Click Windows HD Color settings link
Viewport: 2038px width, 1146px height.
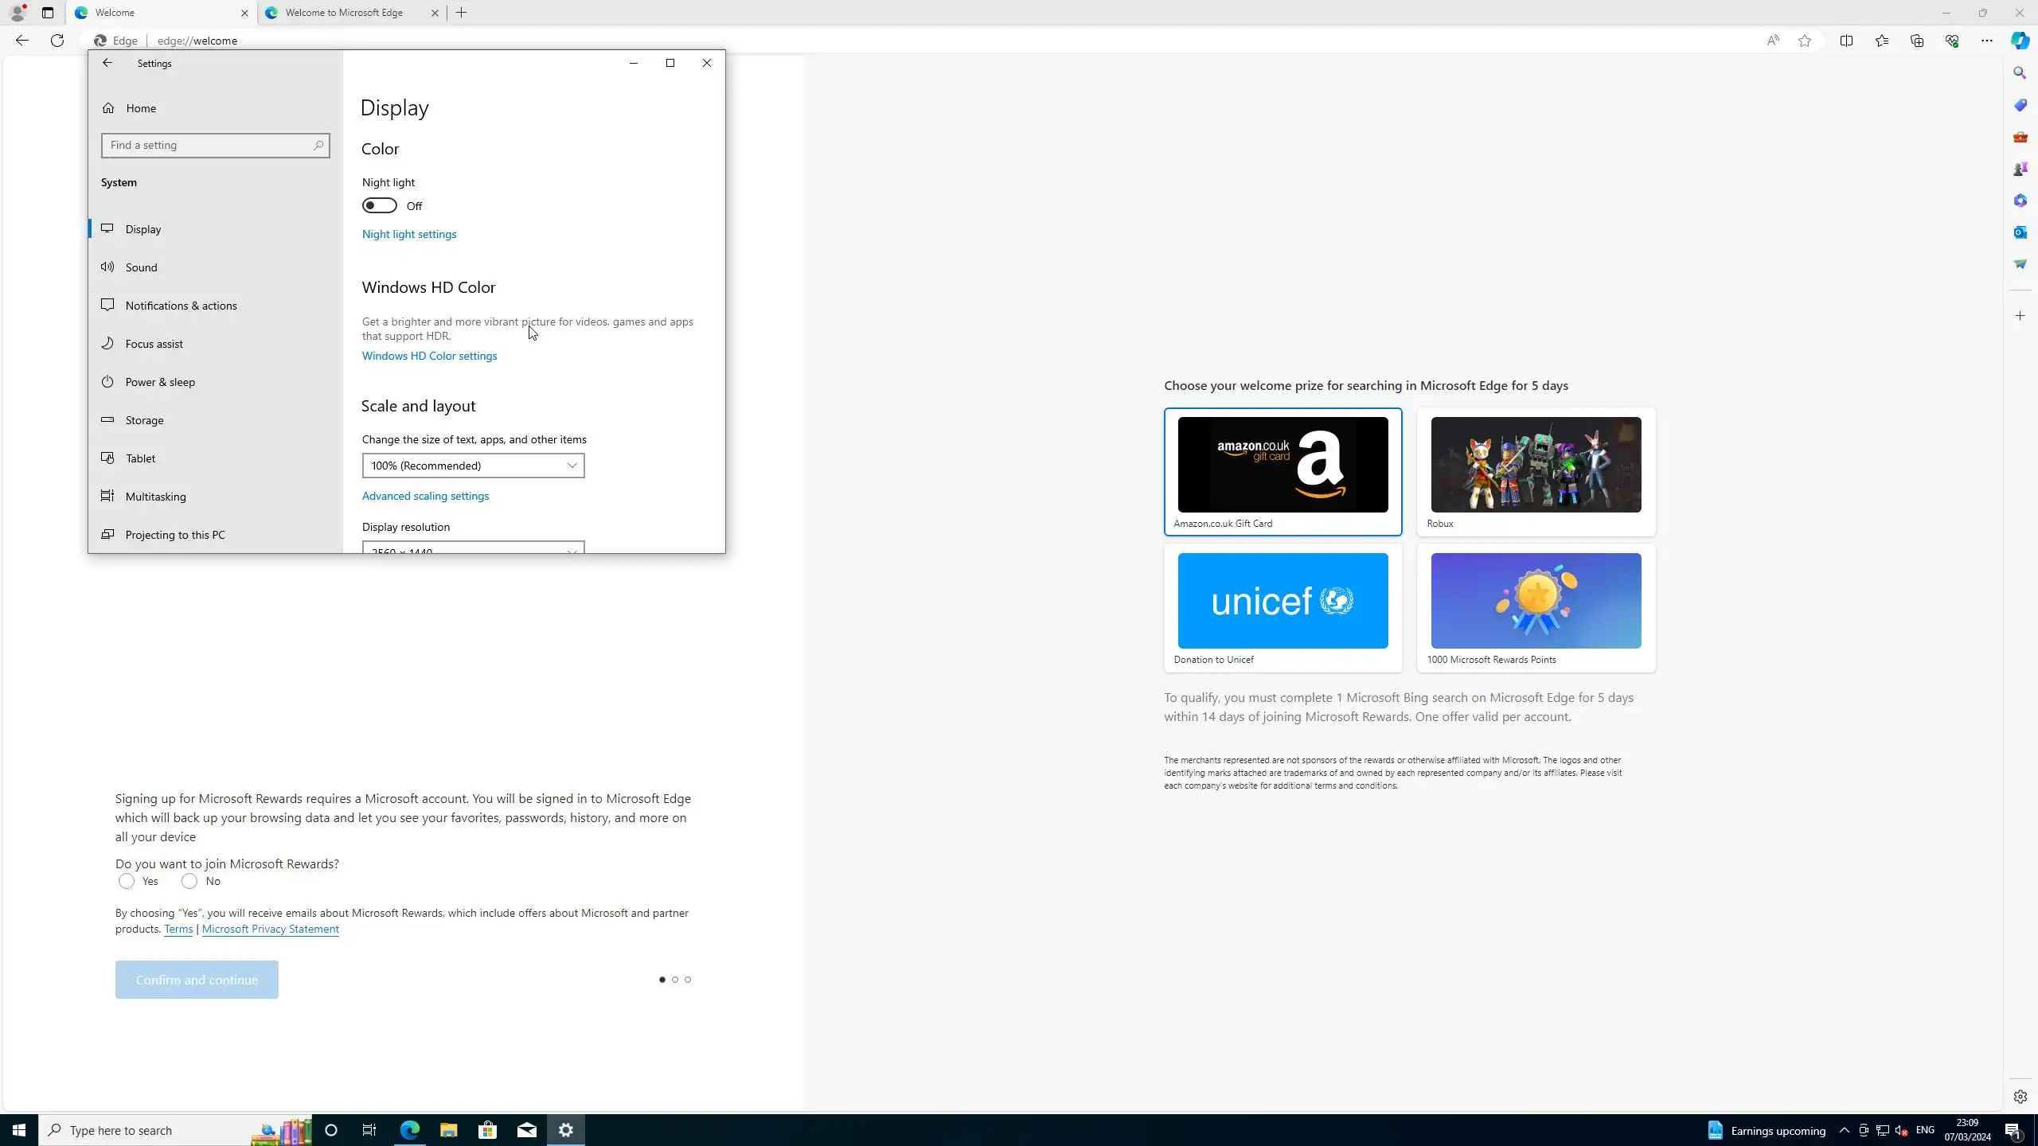pyautogui.click(x=429, y=356)
